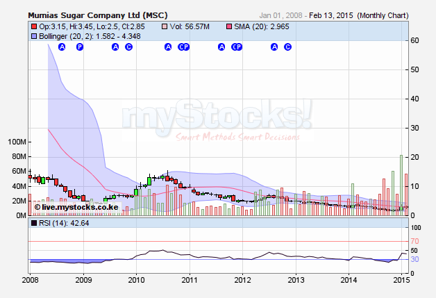436x298 pixels.
Task: Open the A event marker in mid-2010
Action: click(168, 47)
